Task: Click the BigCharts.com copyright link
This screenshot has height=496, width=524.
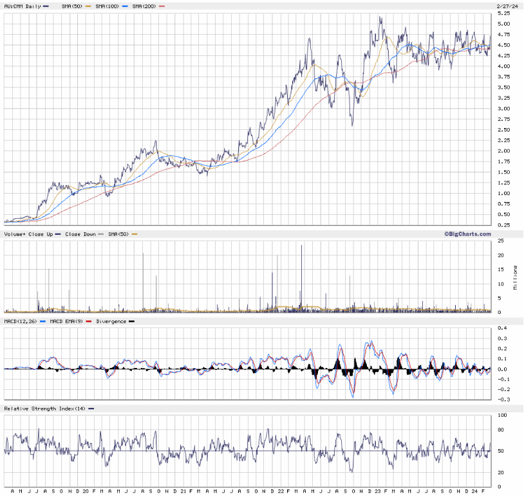Action: coord(467,234)
